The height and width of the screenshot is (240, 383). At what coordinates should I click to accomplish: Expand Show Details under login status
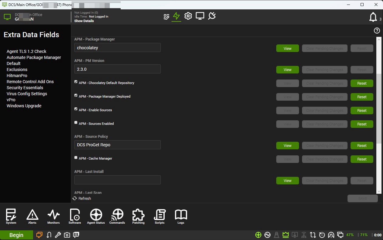(x=84, y=21)
